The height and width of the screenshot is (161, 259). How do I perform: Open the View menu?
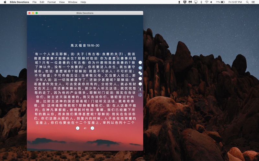pos(62,2)
